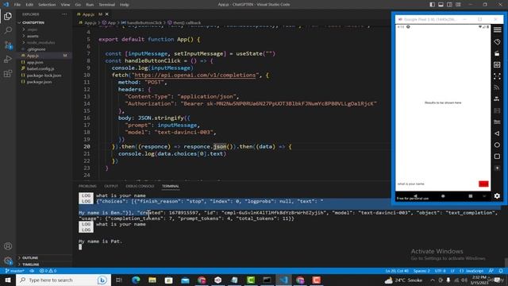Open the Extensions view
This screenshot has height=286, width=508.
(8, 74)
